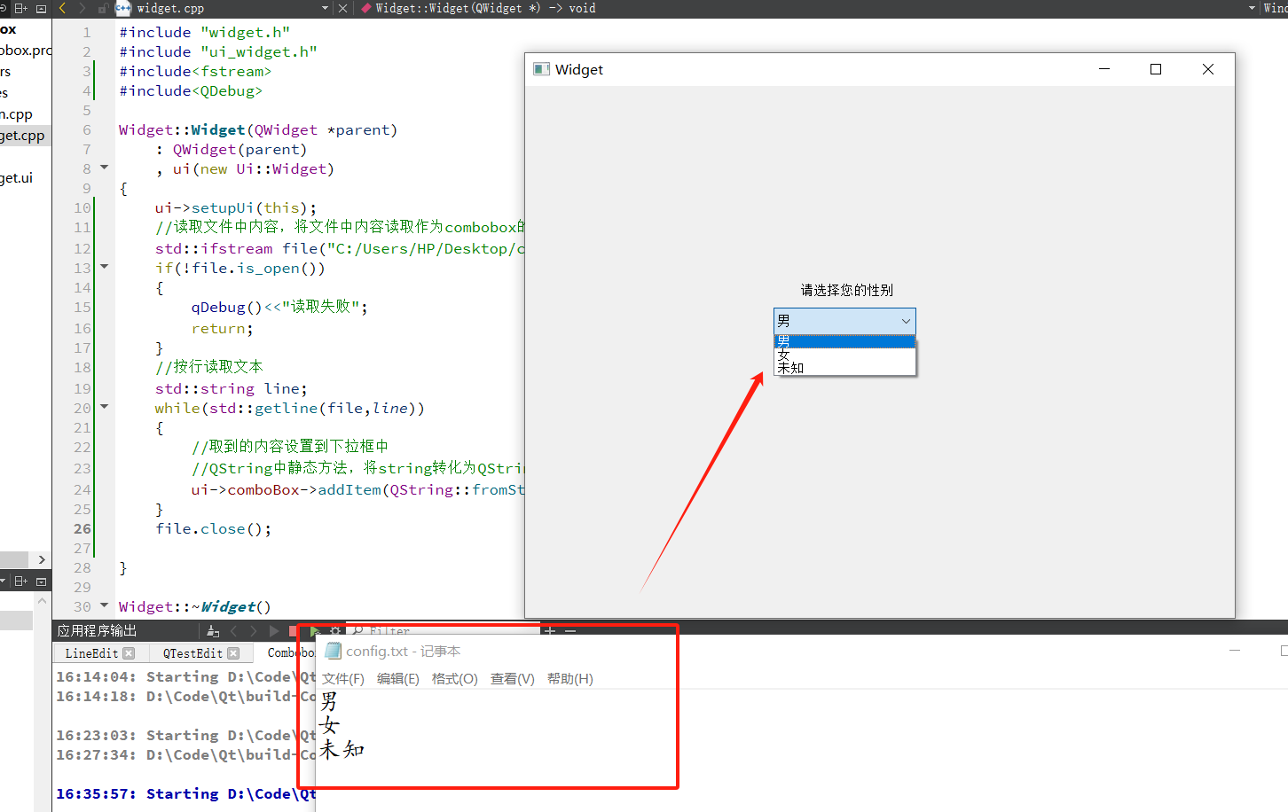This screenshot has width=1288, height=812.
Task: Select get.ui file in project tree
Action: click(17, 178)
